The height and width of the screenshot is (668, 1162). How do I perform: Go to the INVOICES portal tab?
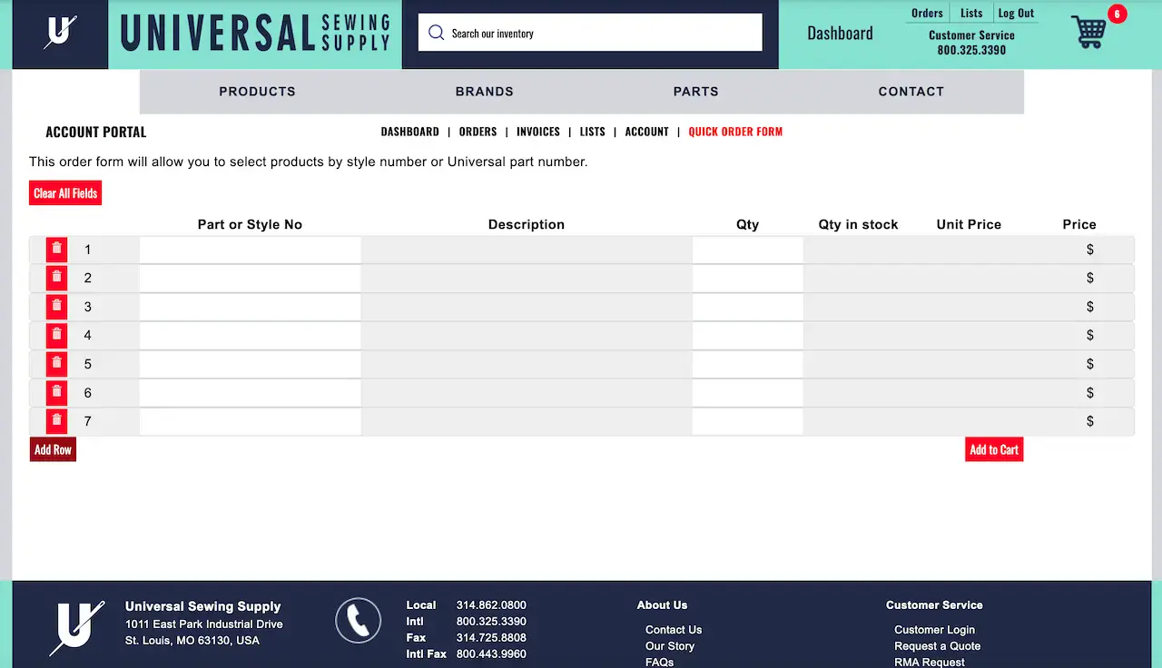coord(538,132)
